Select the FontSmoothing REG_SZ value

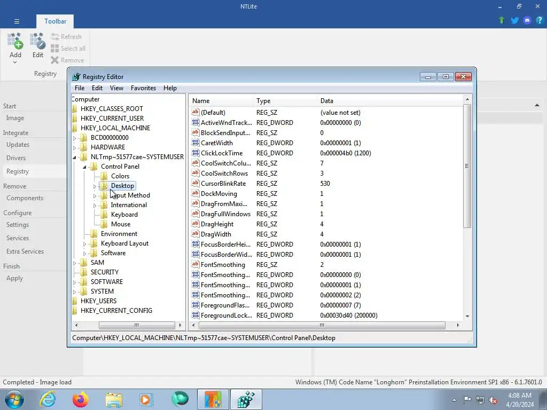tap(223, 265)
